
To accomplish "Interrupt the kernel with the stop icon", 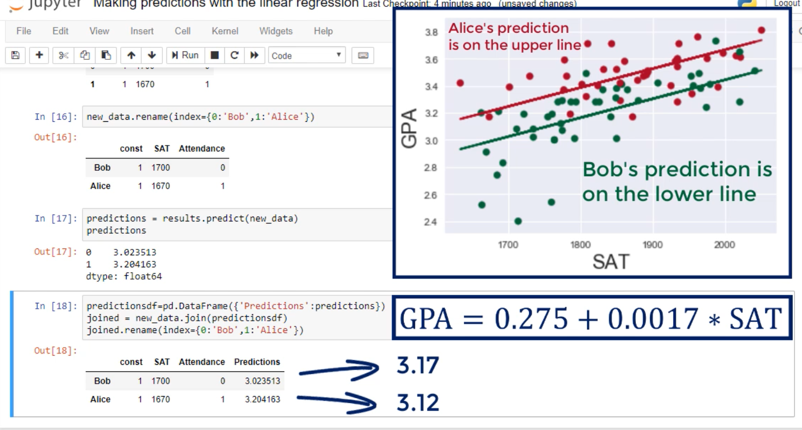I will [x=215, y=55].
